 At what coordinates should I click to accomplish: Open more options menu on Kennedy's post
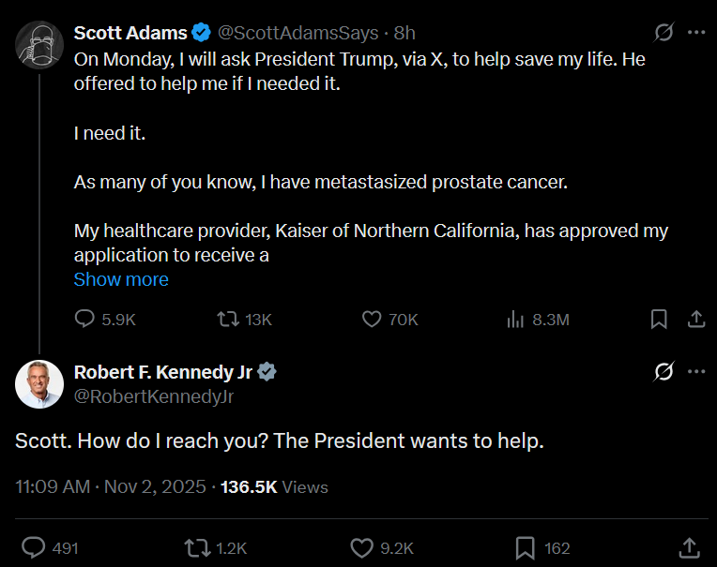pyautogui.click(x=696, y=372)
